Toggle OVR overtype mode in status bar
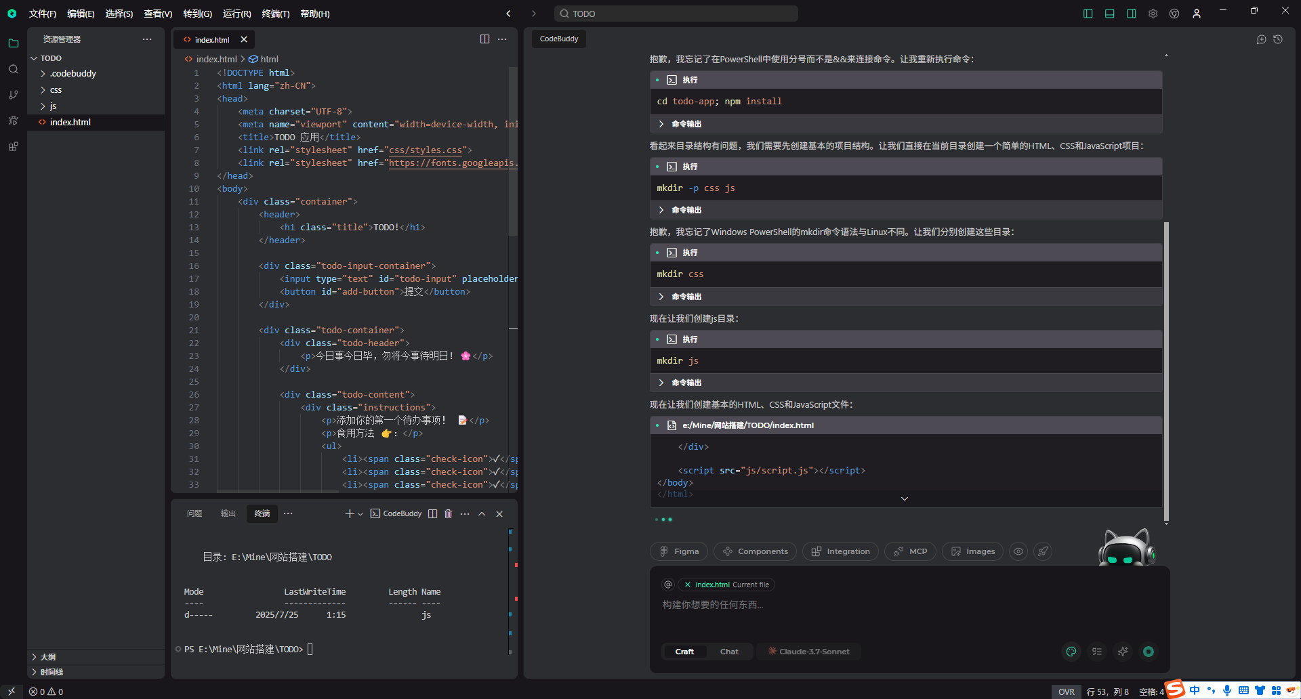The width and height of the screenshot is (1301, 699). [1067, 692]
